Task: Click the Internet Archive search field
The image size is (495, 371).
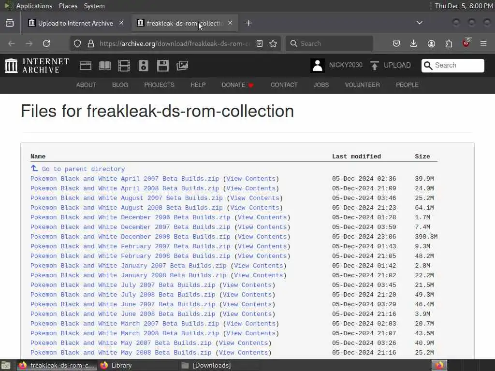Action: click(x=452, y=65)
